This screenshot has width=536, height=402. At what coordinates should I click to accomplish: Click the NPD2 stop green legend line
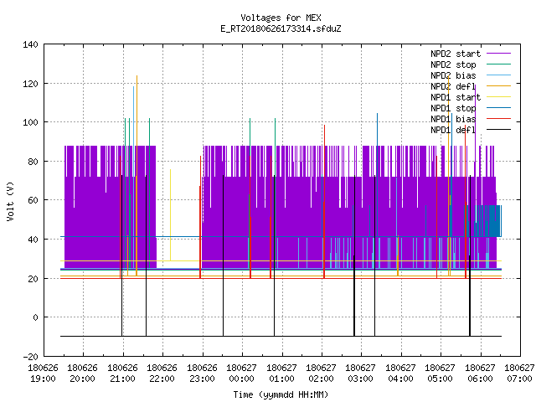(x=498, y=64)
